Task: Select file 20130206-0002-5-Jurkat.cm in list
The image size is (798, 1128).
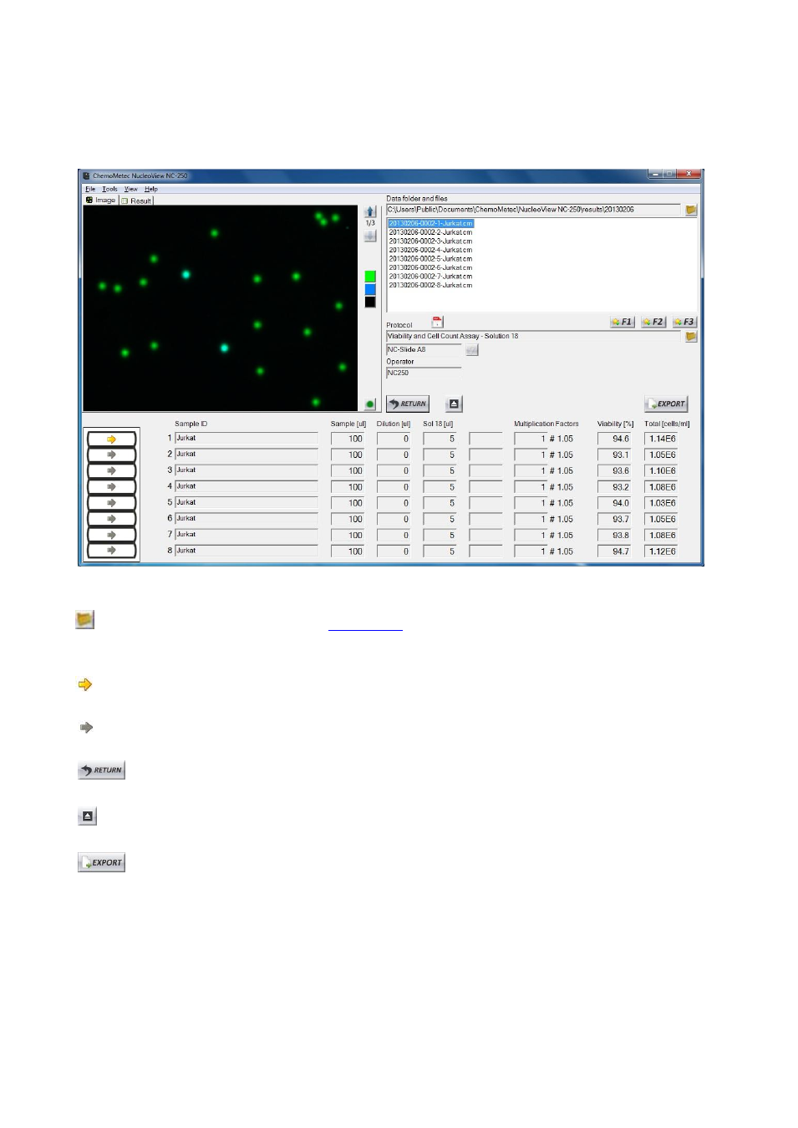Action: (430, 259)
